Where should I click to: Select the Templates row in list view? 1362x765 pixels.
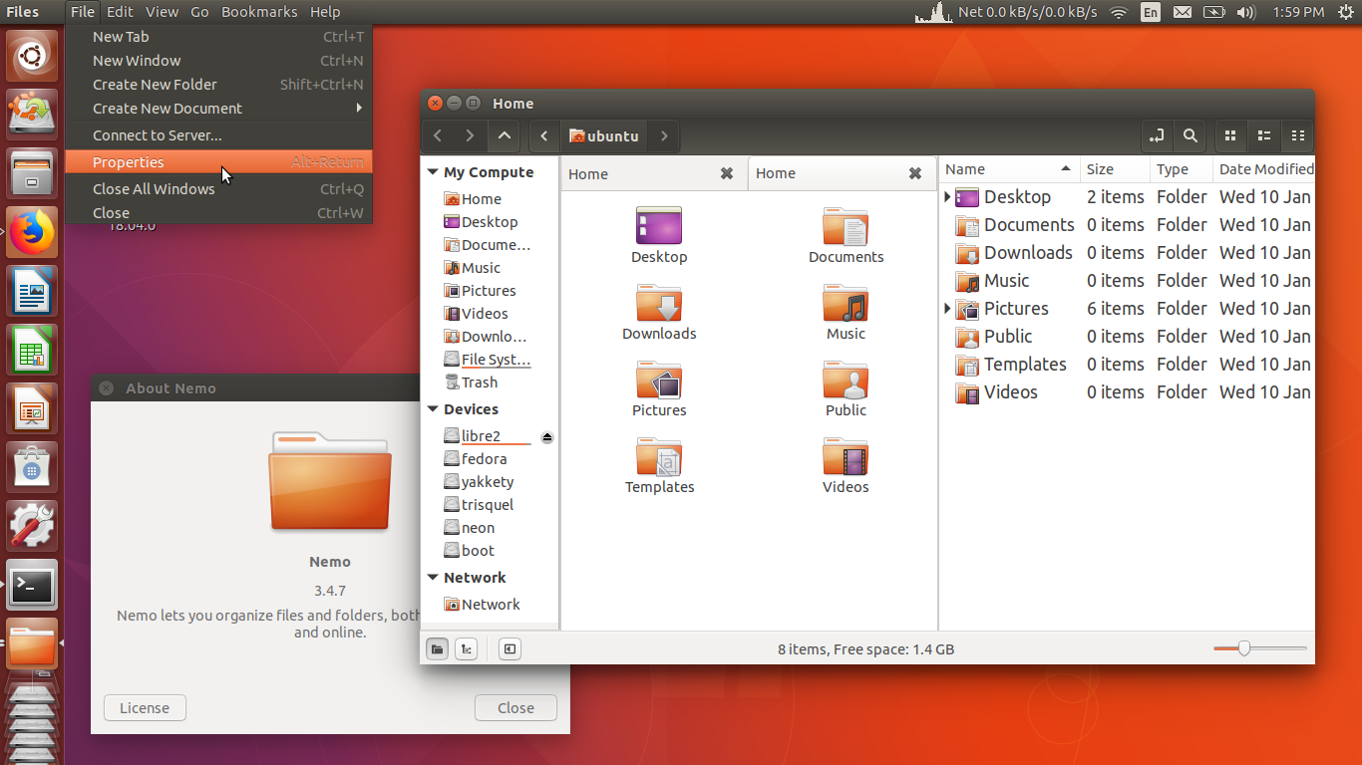click(x=1128, y=365)
